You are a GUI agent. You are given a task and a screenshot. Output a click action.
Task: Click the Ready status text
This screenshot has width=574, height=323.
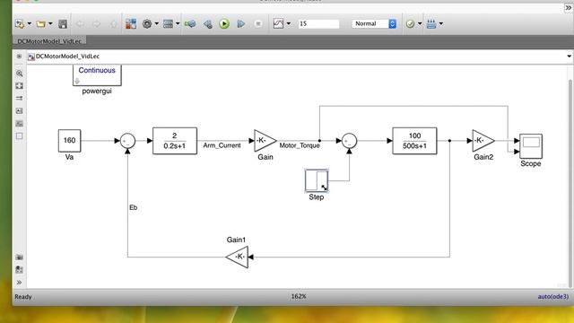(x=23, y=297)
